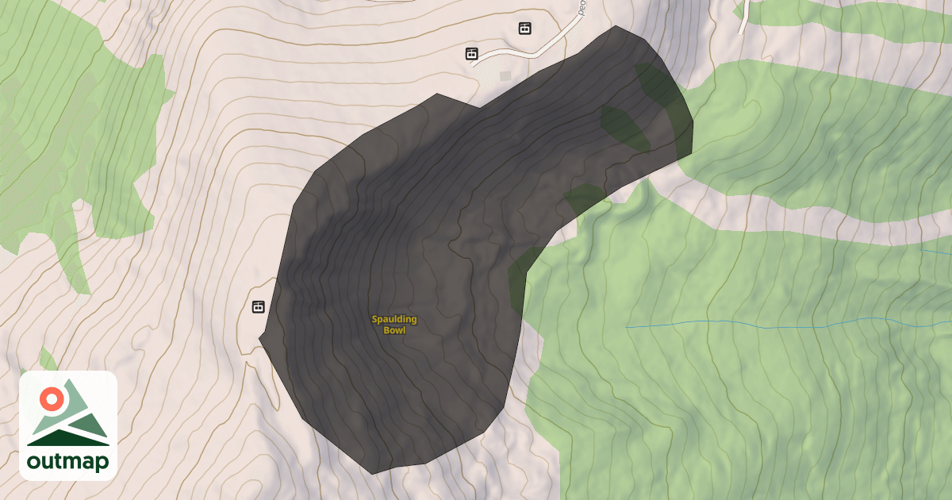Select the topmost lift station icon
The image size is (952, 500).
524,29
